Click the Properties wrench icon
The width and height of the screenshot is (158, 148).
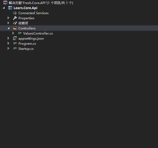point(15,18)
